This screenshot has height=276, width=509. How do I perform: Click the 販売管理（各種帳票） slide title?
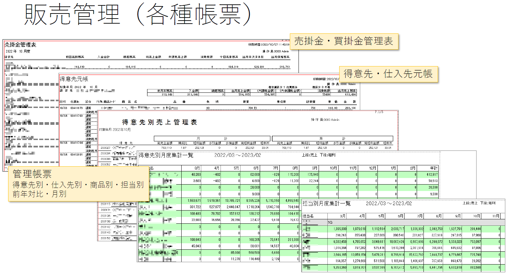coord(139,15)
